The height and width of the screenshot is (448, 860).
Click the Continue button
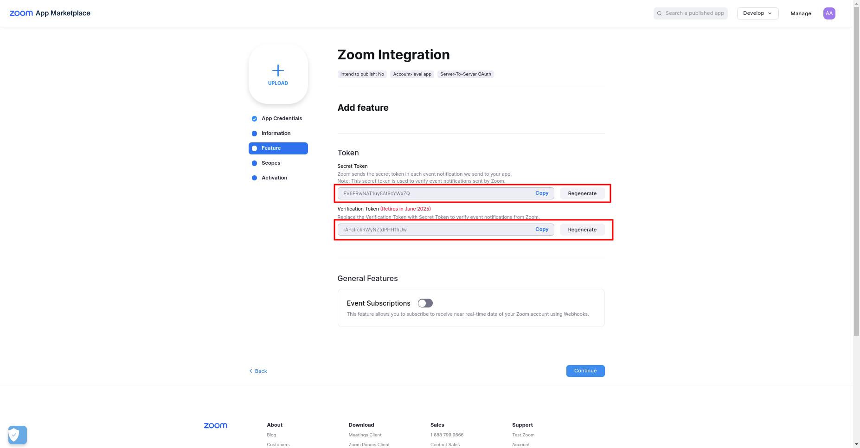[585, 371]
